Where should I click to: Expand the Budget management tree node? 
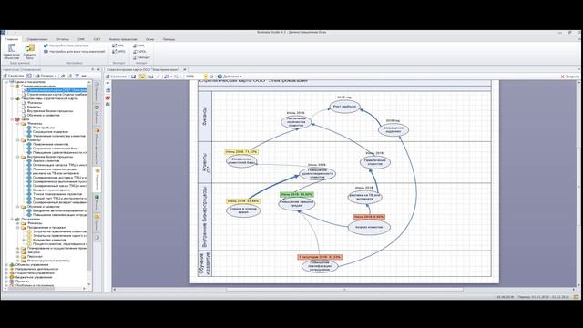6,277
